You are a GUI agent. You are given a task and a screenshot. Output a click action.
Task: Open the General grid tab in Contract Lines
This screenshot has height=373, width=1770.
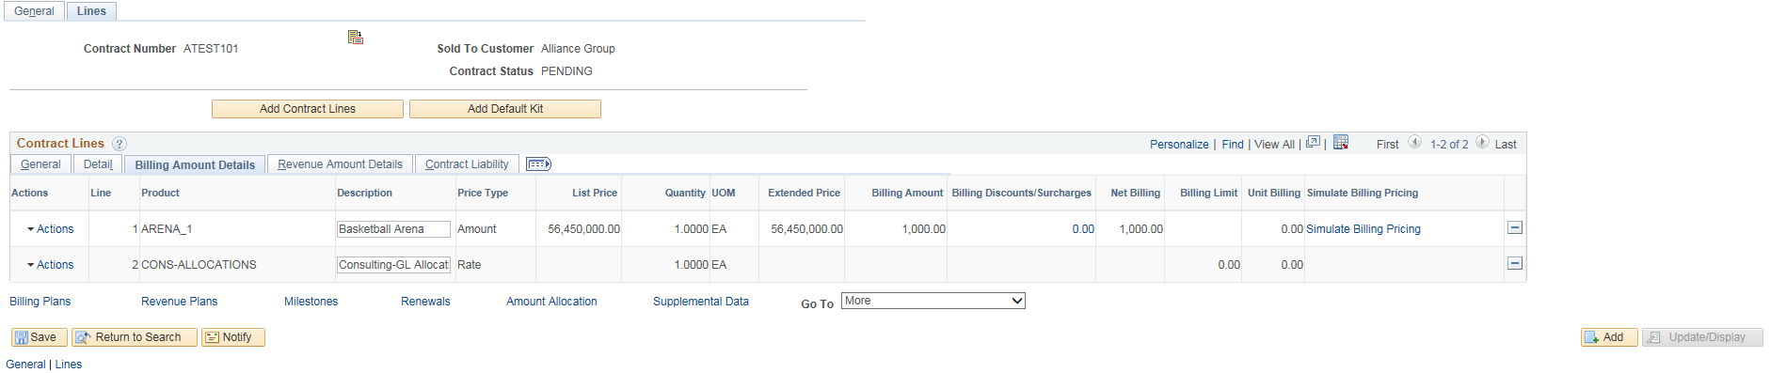point(40,164)
